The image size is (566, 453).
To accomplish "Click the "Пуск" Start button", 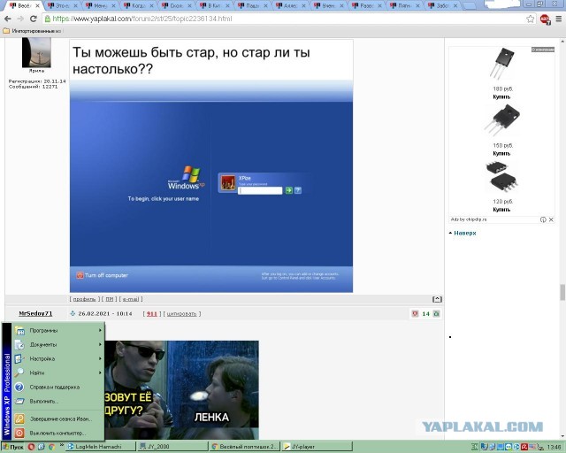I will [x=12, y=447].
